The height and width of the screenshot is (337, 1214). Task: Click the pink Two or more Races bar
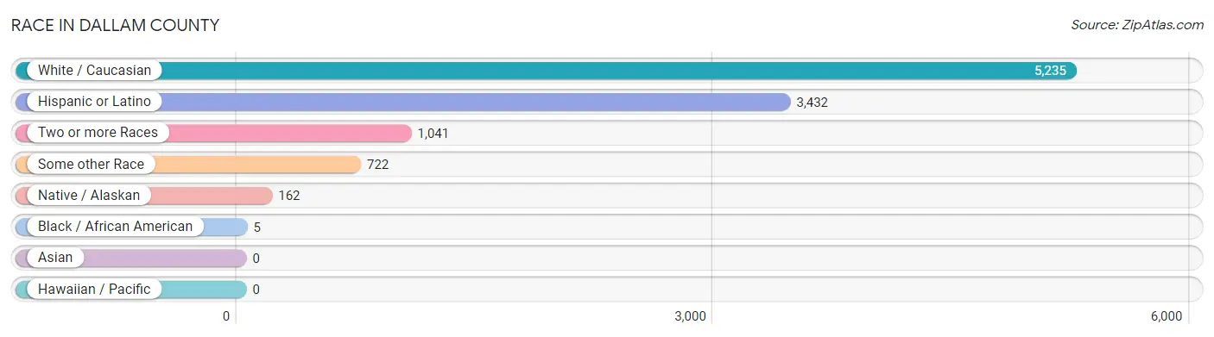(213, 133)
